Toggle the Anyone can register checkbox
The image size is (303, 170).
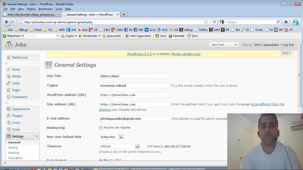(x=101, y=128)
